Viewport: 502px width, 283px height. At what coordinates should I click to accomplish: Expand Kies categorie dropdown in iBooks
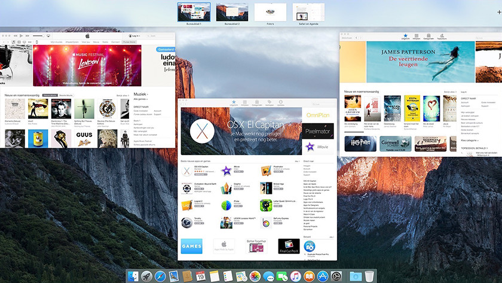tap(470, 141)
